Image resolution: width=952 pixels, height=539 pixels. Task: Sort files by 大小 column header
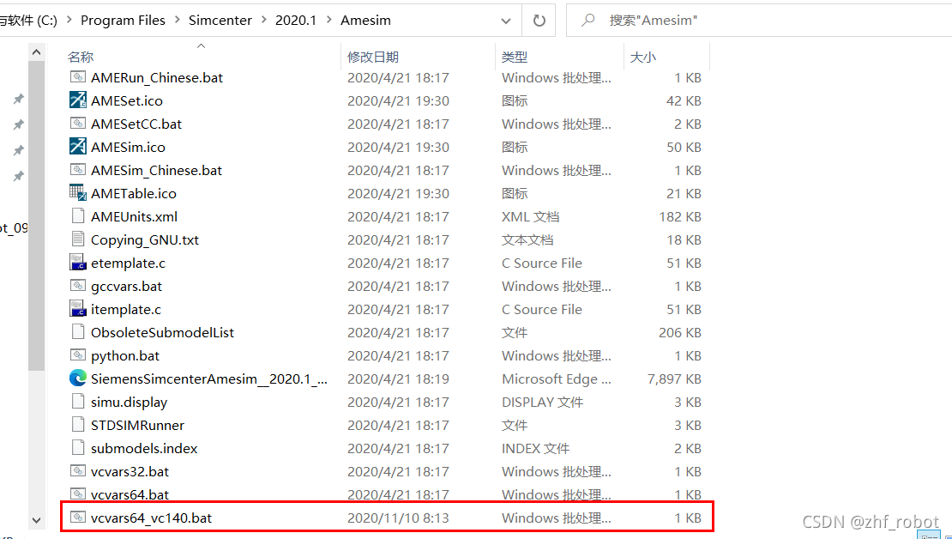pyautogui.click(x=642, y=57)
